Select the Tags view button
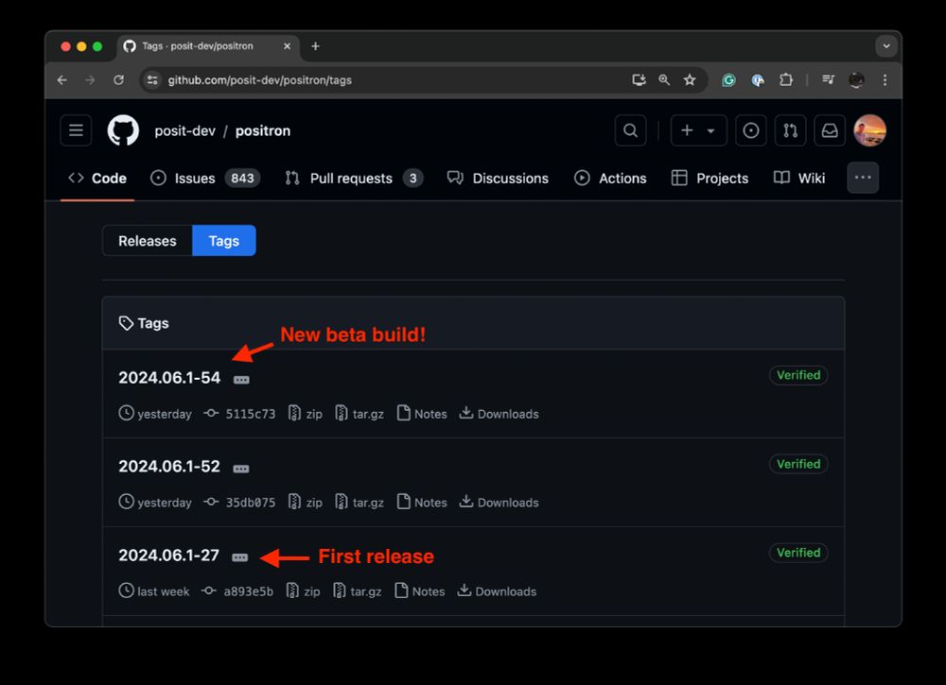This screenshot has width=946, height=685. 224,241
